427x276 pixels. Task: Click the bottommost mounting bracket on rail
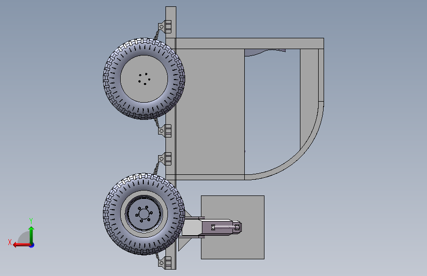[x=165, y=263]
